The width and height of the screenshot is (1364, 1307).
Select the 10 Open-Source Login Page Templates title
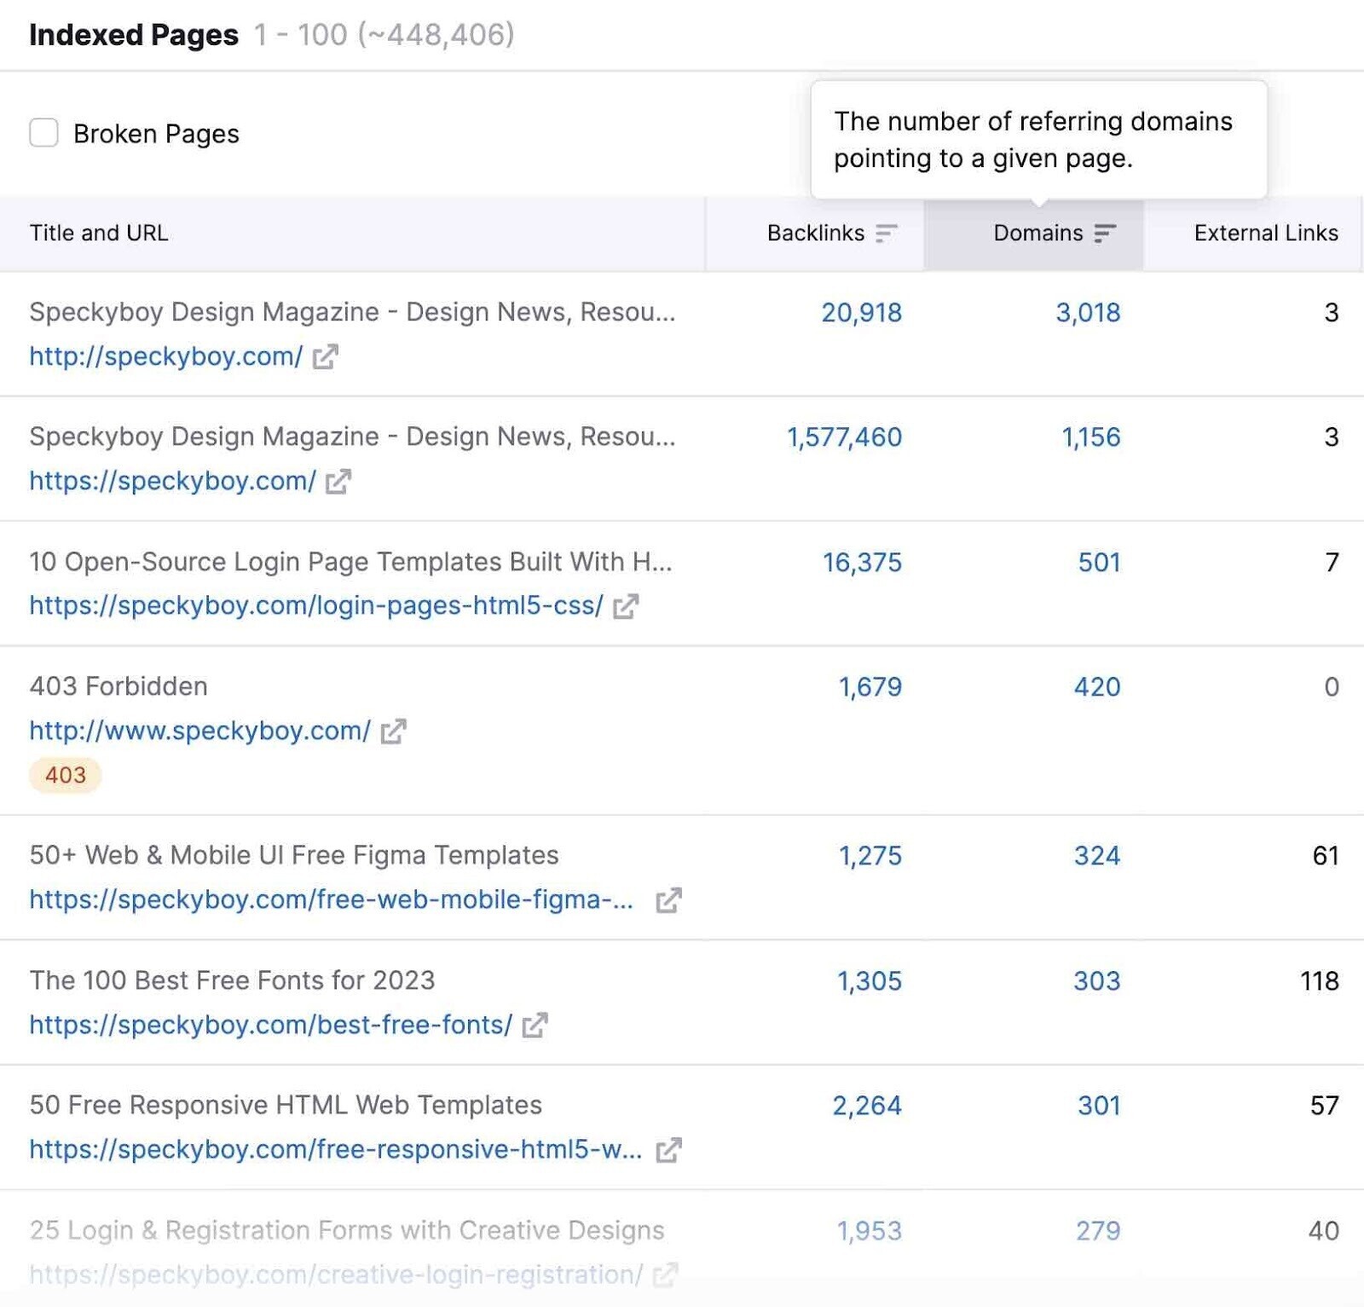350,562
